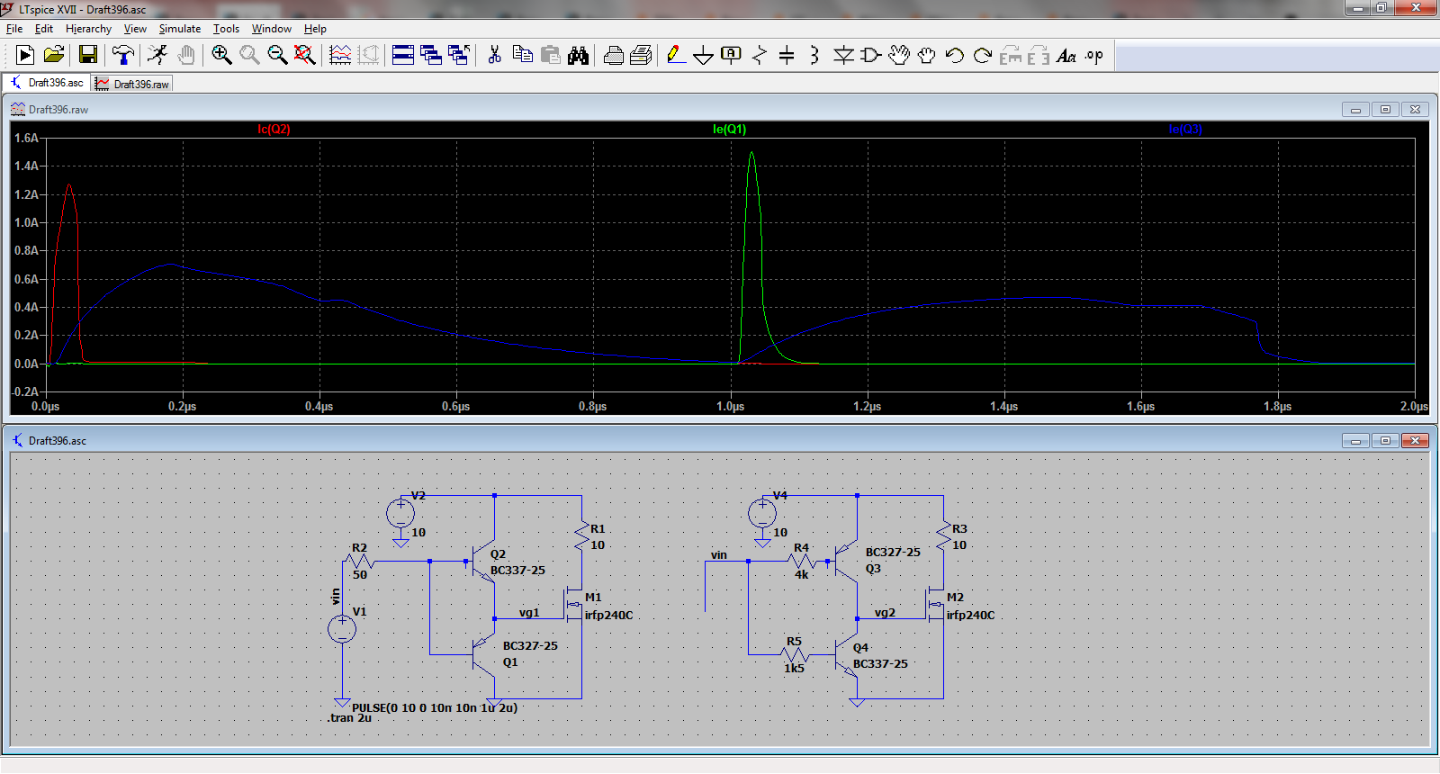Select the Cut scissors tool
1440x774 pixels.
pos(494,56)
